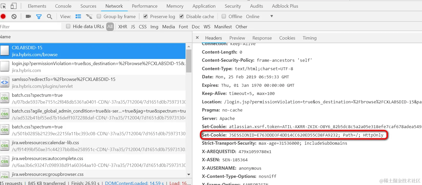Open the Sources panel
This screenshot has width=422, height=185.
point(88,6)
